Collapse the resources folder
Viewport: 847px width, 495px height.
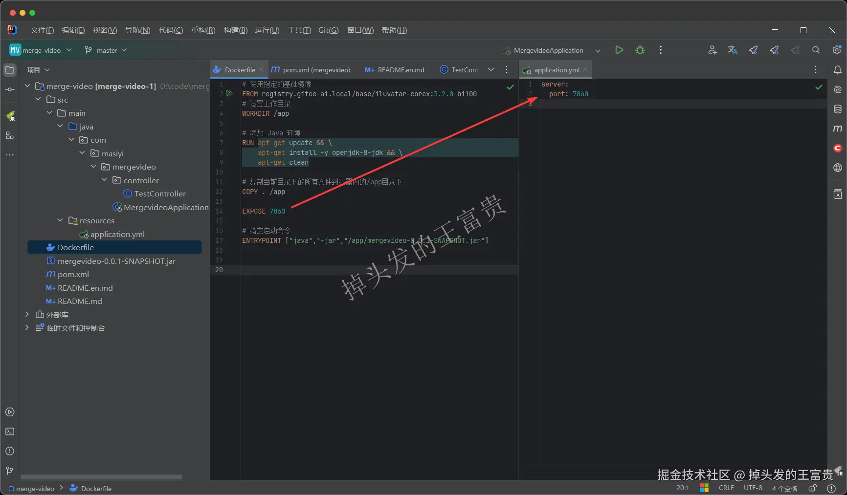click(x=60, y=220)
